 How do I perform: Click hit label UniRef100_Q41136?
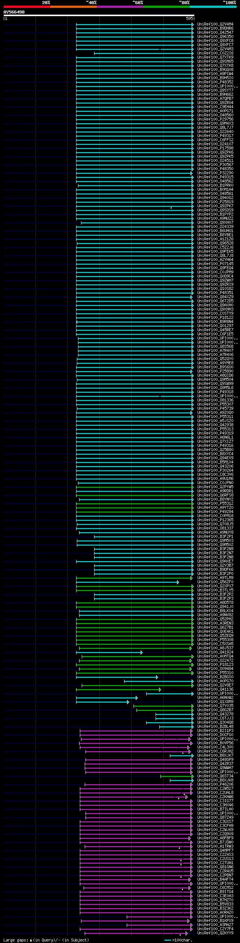(x=215, y=690)
